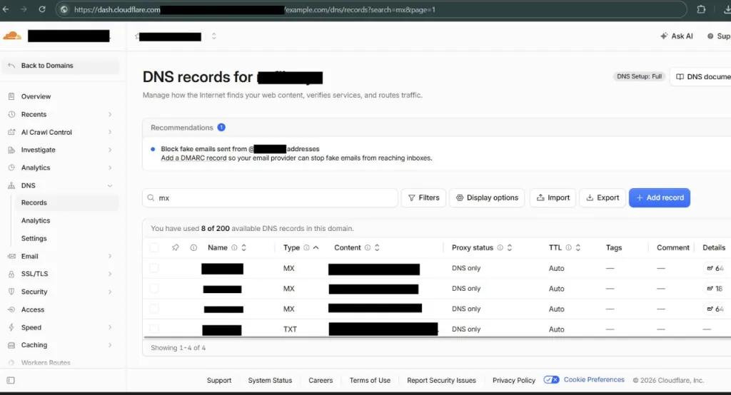The image size is (731, 395).
Task: Click the browser back arrow
Action: click(x=6, y=9)
